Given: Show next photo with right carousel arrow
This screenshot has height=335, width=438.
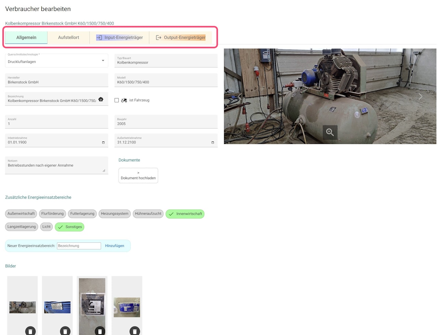Looking at the screenshot, I should pyautogui.click(x=421, y=96).
